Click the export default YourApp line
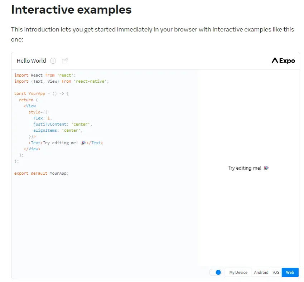Screen dimensions: 304x282 pyautogui.click(x=41, y=173)
